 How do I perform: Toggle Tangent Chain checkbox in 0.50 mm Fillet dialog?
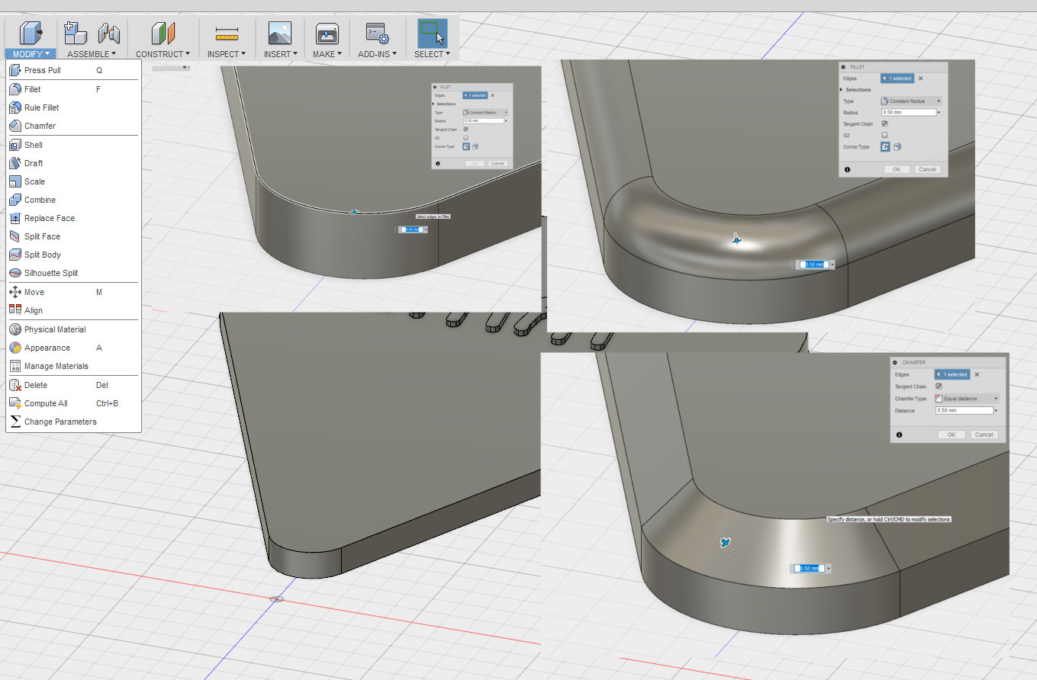[x=884, y=123]
